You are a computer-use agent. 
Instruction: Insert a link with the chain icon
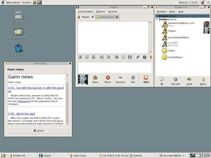pyautogui.click(x=138, y=57)
